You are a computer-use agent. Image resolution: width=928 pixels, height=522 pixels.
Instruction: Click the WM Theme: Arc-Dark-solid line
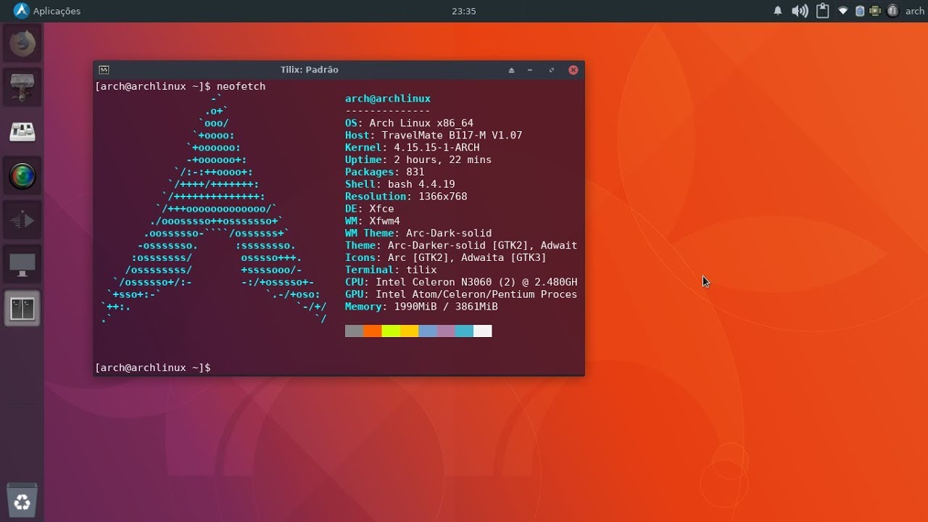[x=418, y=233]
